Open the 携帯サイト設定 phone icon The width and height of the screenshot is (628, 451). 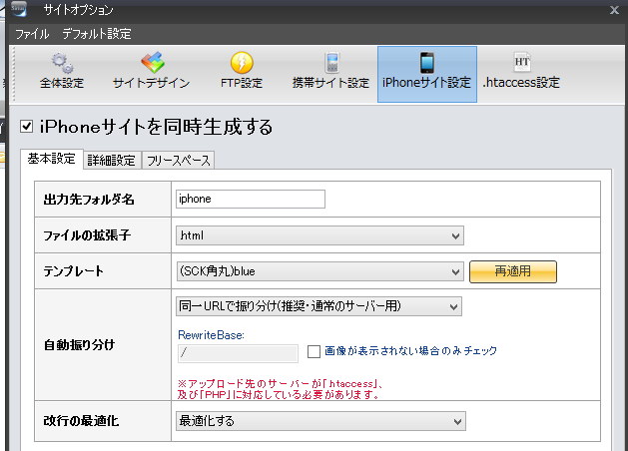[330, 71]
